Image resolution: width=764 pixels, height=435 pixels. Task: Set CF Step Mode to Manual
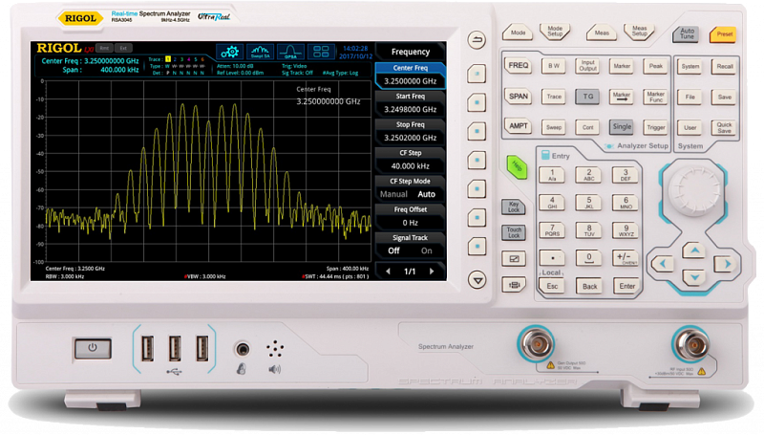click(393, 194)
